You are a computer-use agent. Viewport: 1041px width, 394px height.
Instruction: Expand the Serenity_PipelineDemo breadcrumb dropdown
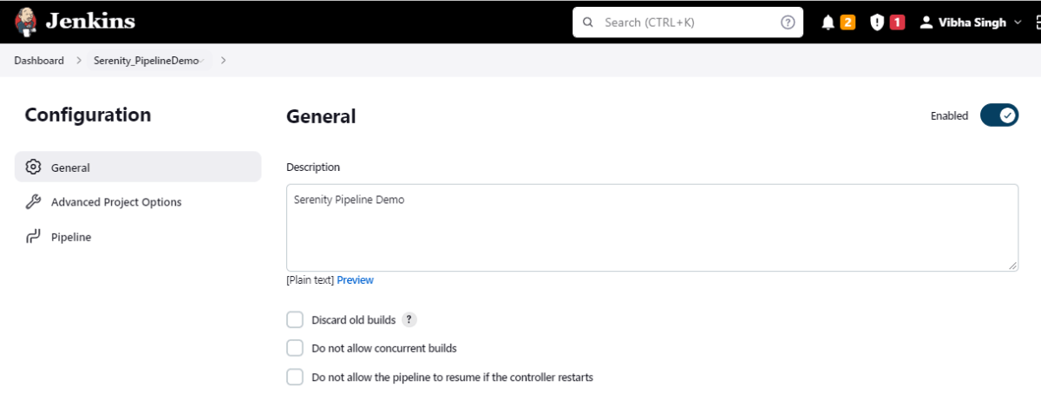click(203, 61)
